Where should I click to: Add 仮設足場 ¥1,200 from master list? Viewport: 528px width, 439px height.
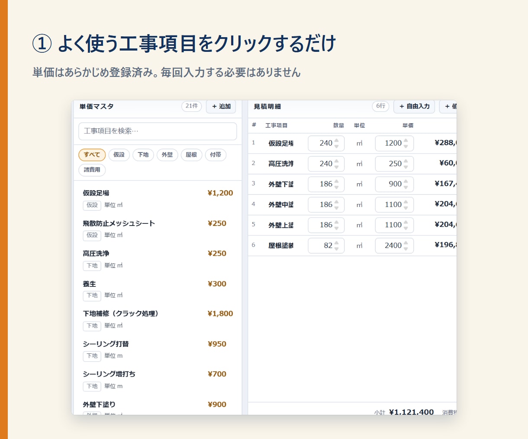click(158, 198)
